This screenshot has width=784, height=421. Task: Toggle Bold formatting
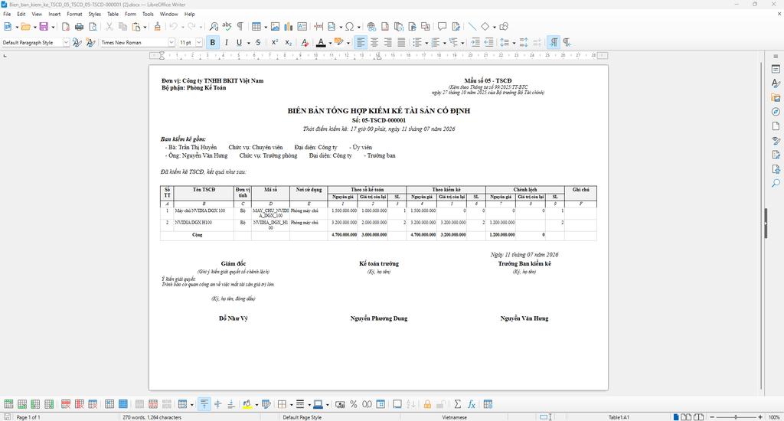[x=213, y=43]
